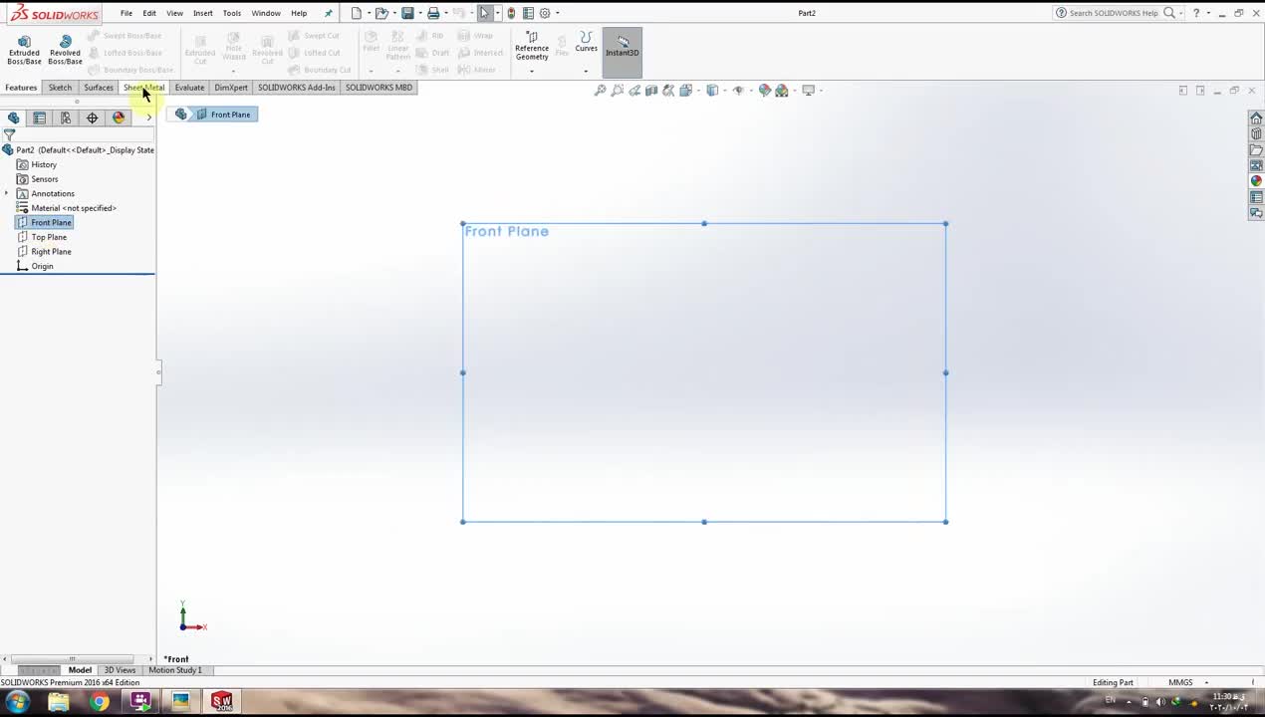This screenshot has width=1265, height=717.
Task: Open Chrome from the Windows taskbar
Action: [99, 702]
